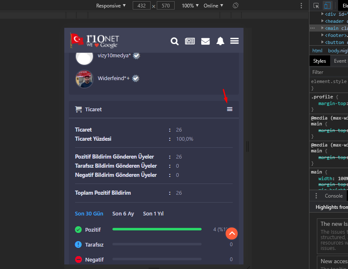The width and height of the screenshot is (348, 269).
Task: Click the green Pozitif check icon
Action: [x=78, y=230]
